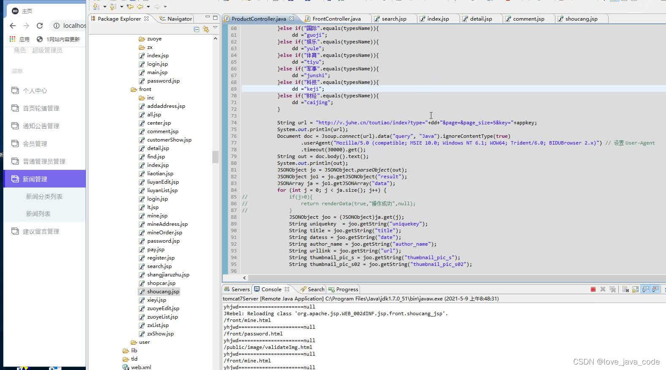666x370 pixels.
Task: Open 建议留言管理 in sidebar
Action: click(41, 231)
